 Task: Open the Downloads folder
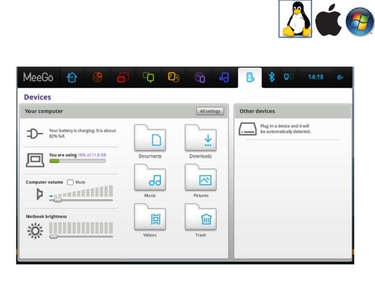tap(200, 141)
